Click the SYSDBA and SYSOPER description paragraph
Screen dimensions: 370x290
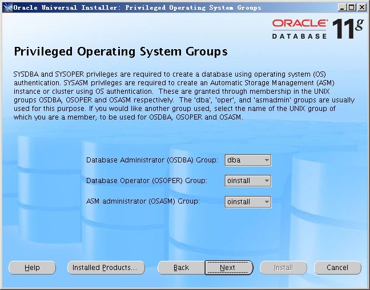(184, 96)
